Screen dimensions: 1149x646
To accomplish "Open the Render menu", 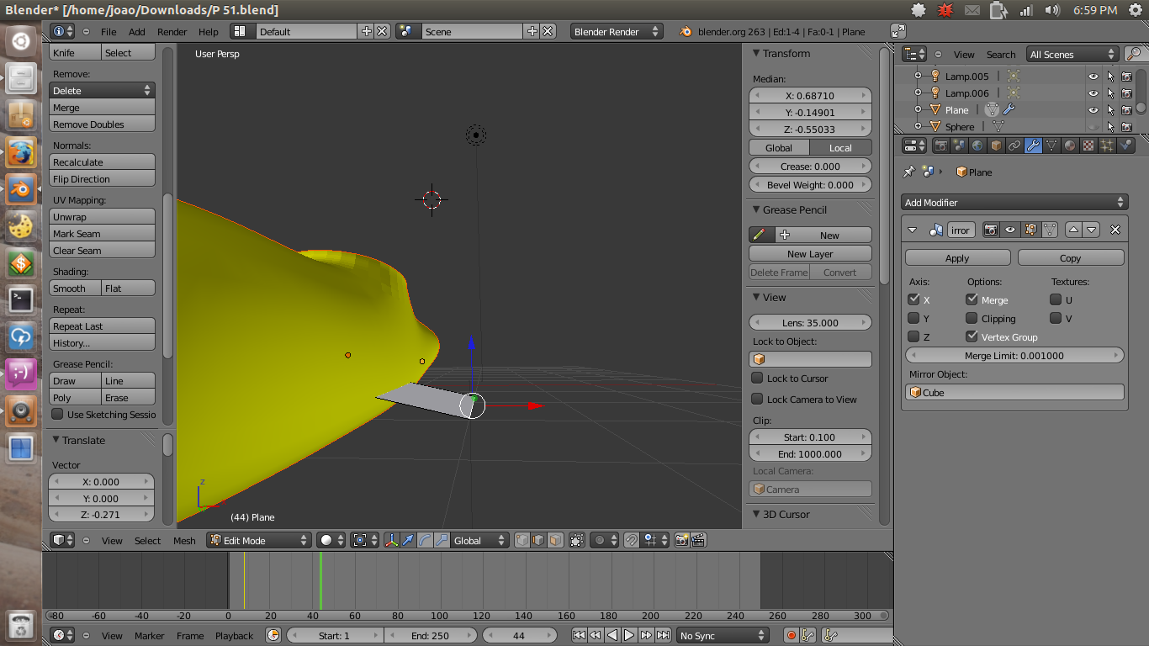I will 172,31.
